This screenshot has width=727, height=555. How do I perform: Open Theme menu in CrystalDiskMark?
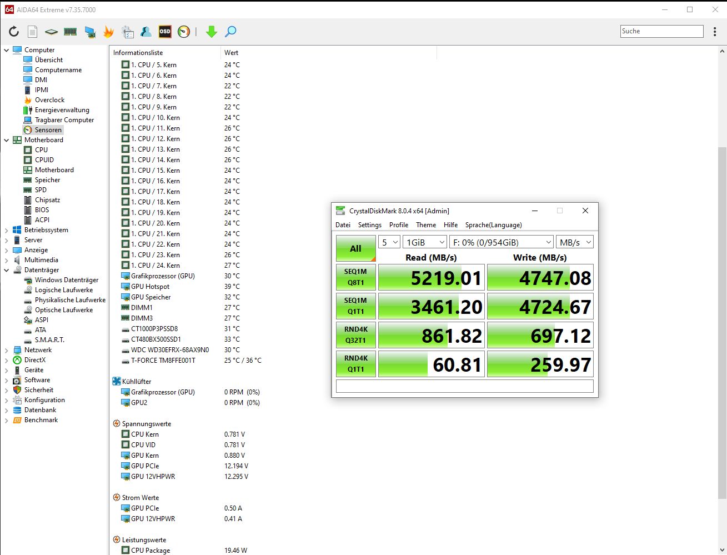click(426, 225)
